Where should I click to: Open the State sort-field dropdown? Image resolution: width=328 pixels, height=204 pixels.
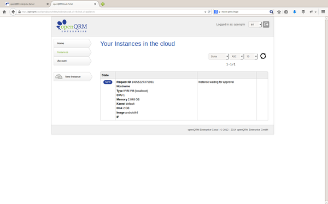pos(219,56)
